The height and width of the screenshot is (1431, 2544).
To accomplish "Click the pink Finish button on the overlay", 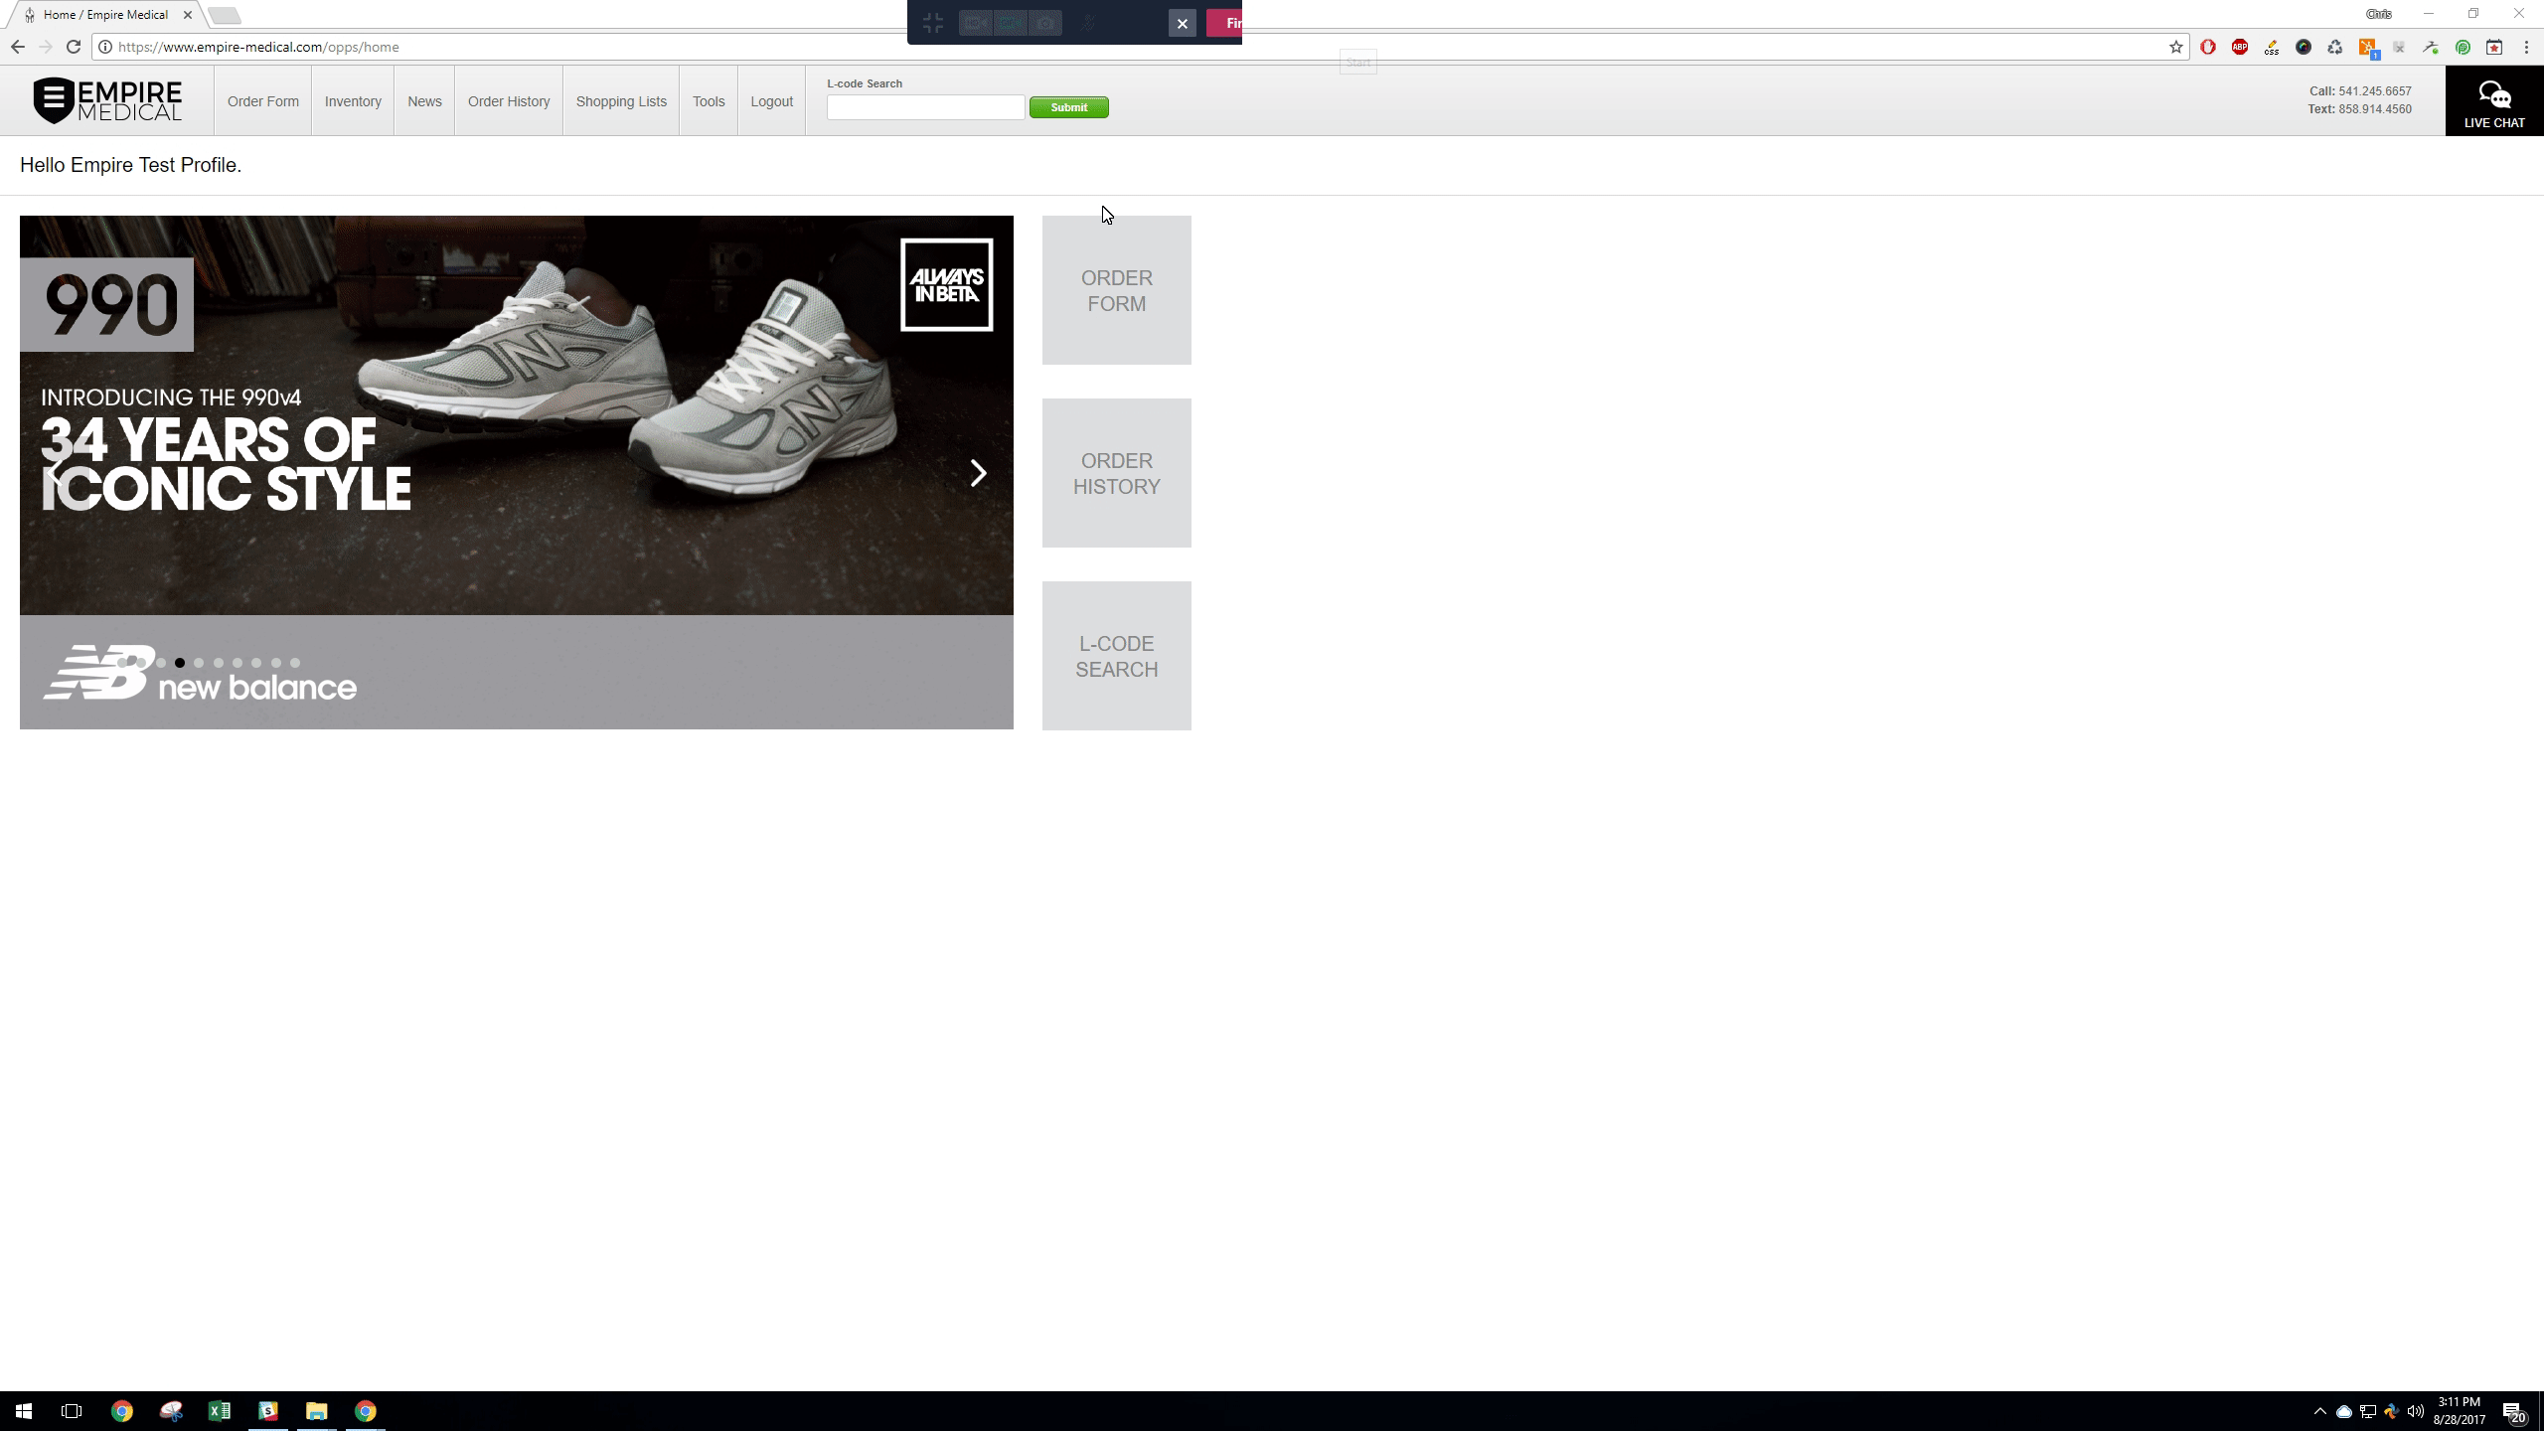I will (1224, 23).
